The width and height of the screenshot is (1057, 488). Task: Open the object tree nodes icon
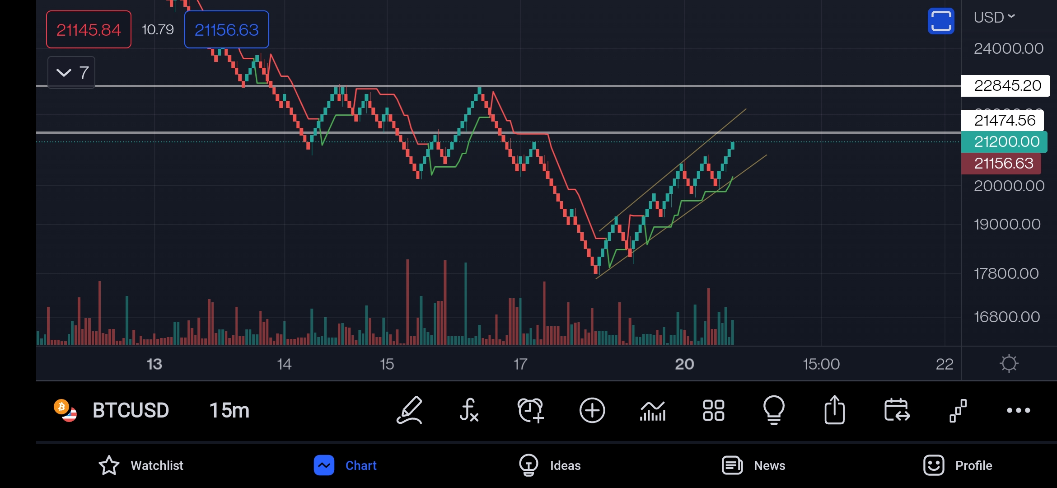pyautogui.click(x=958, y=410)
